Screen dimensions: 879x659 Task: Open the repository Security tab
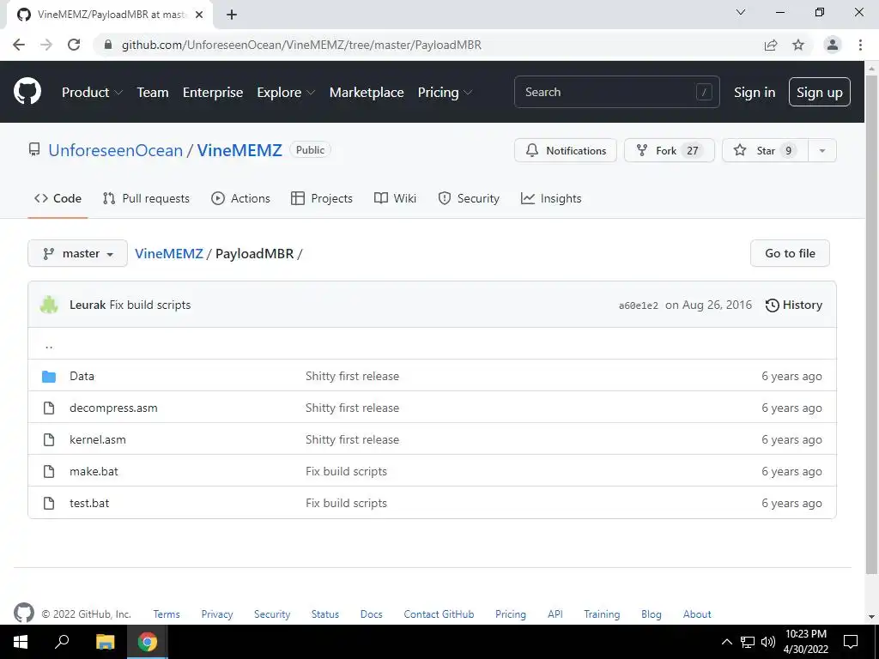[x=469, y=198]
